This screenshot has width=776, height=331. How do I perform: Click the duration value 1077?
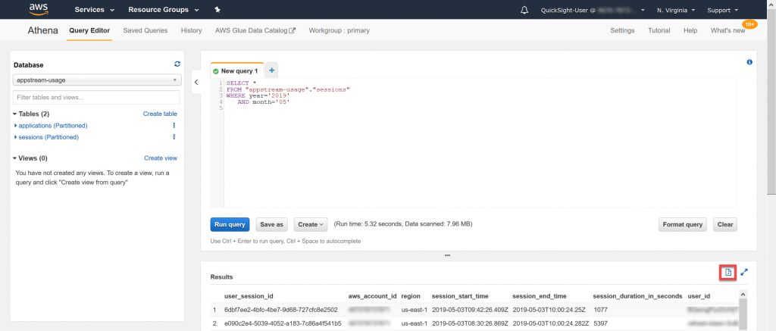[x=600, y=311]
